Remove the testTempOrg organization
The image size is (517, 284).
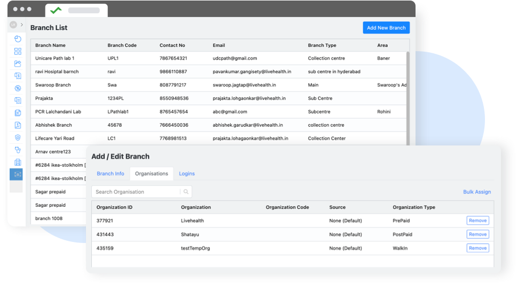click(477, 248)
